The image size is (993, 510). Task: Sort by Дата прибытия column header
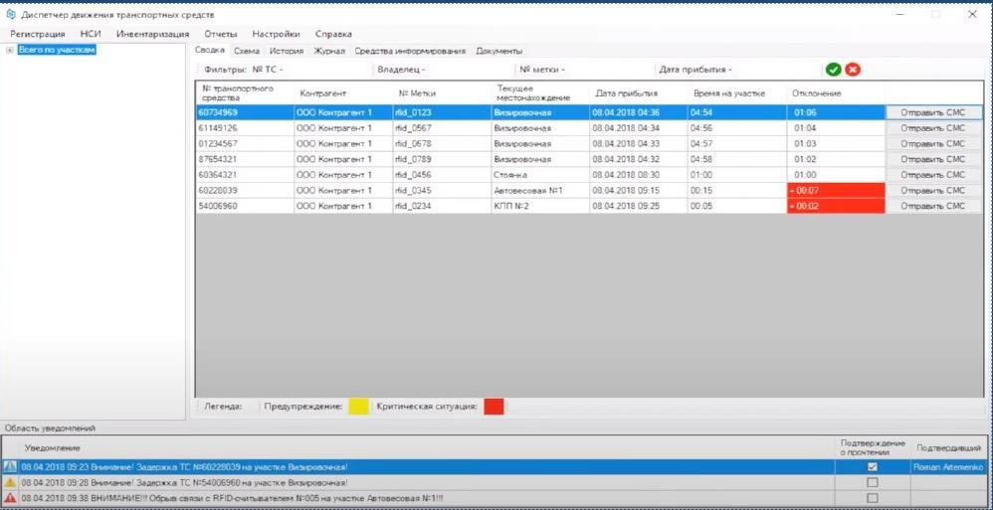639,93
